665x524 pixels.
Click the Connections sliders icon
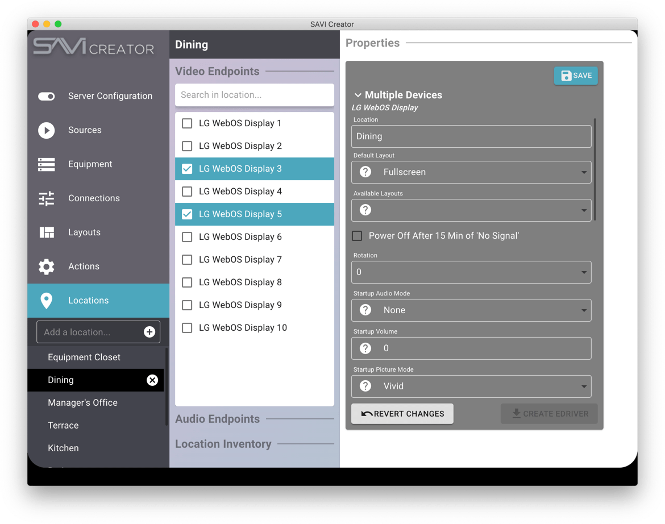point(46,198)
